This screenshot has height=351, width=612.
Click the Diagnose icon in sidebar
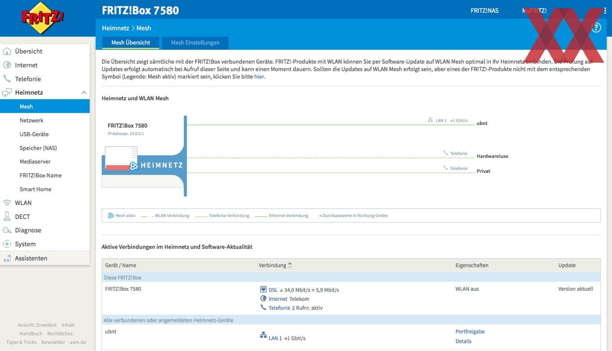[x=7, y=230]
